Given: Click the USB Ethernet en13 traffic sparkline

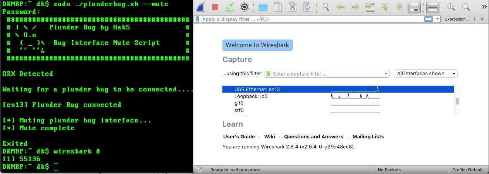Looking at the screenshot, I should pos(355,89).
